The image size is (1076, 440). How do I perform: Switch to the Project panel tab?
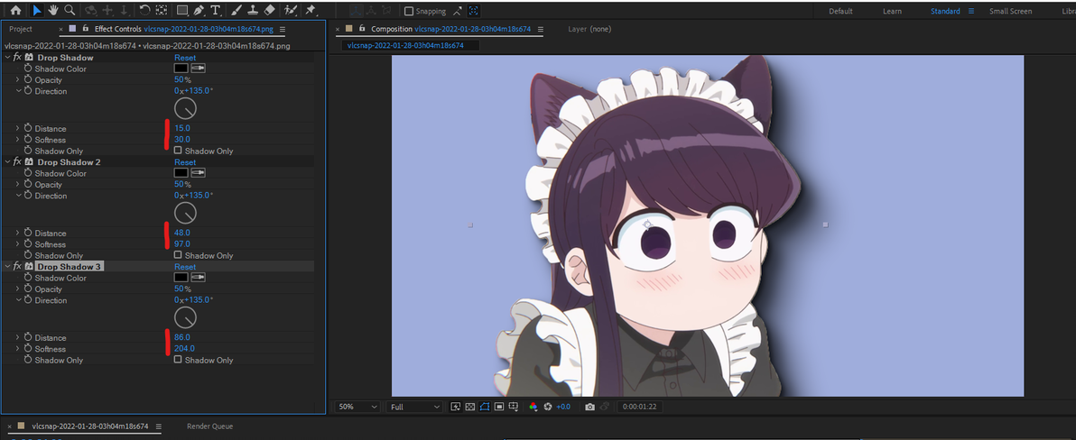[21, 30]
